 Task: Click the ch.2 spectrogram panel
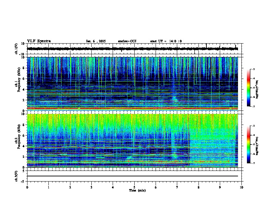133,141
